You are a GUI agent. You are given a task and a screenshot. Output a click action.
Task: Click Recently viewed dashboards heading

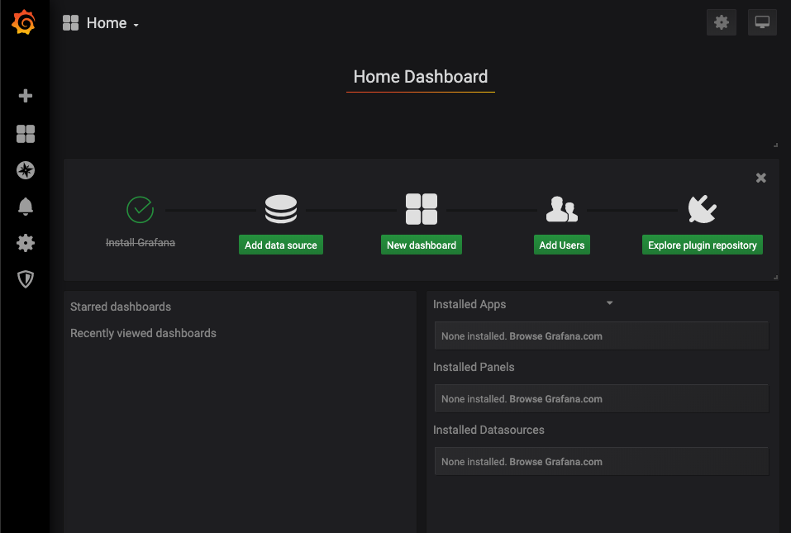143,333
